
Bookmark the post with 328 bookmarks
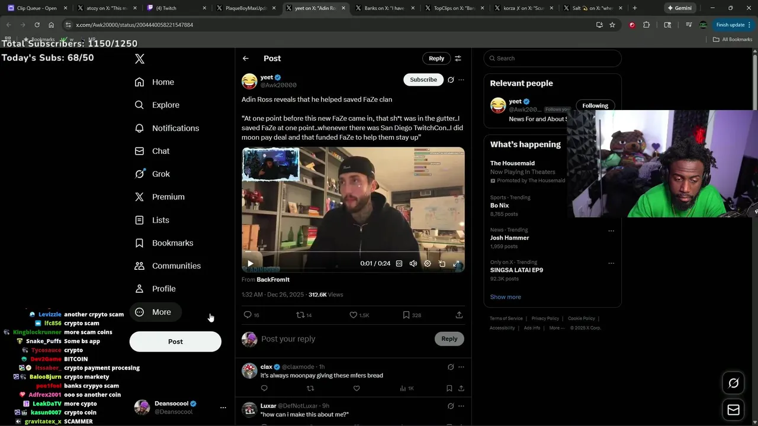click(412, 315)
